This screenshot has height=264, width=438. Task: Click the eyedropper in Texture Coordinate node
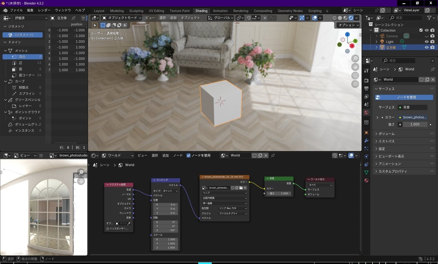pos(128,223)
